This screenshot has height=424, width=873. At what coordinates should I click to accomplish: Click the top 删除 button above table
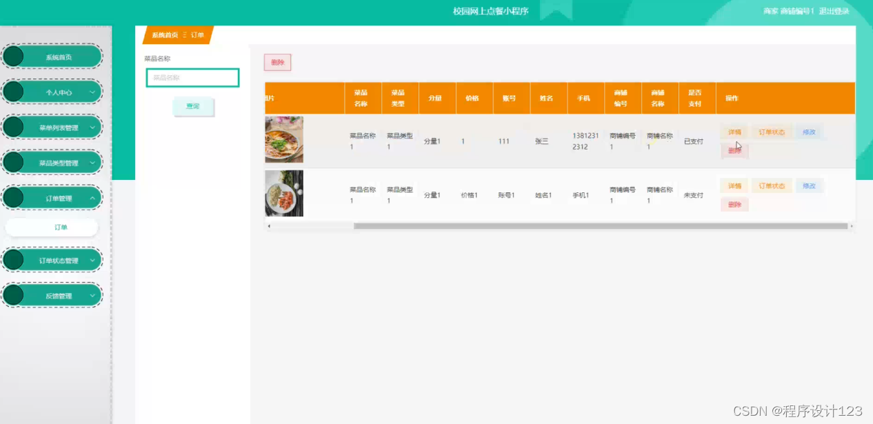point(277,62)
